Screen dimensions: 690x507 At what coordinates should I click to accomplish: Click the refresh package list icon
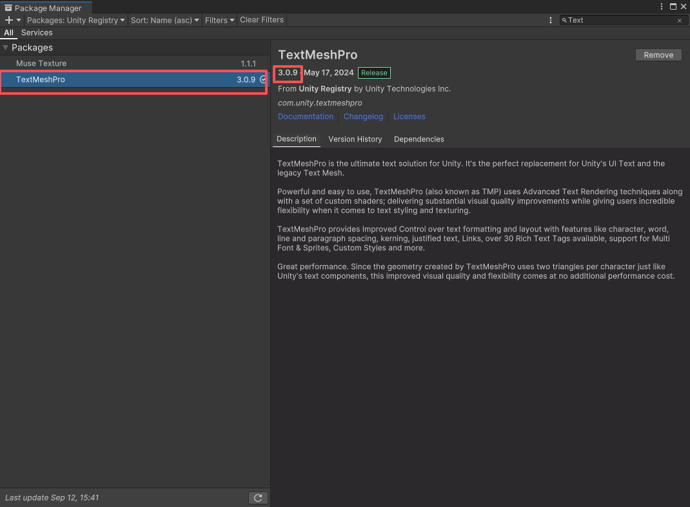[258, 498]
